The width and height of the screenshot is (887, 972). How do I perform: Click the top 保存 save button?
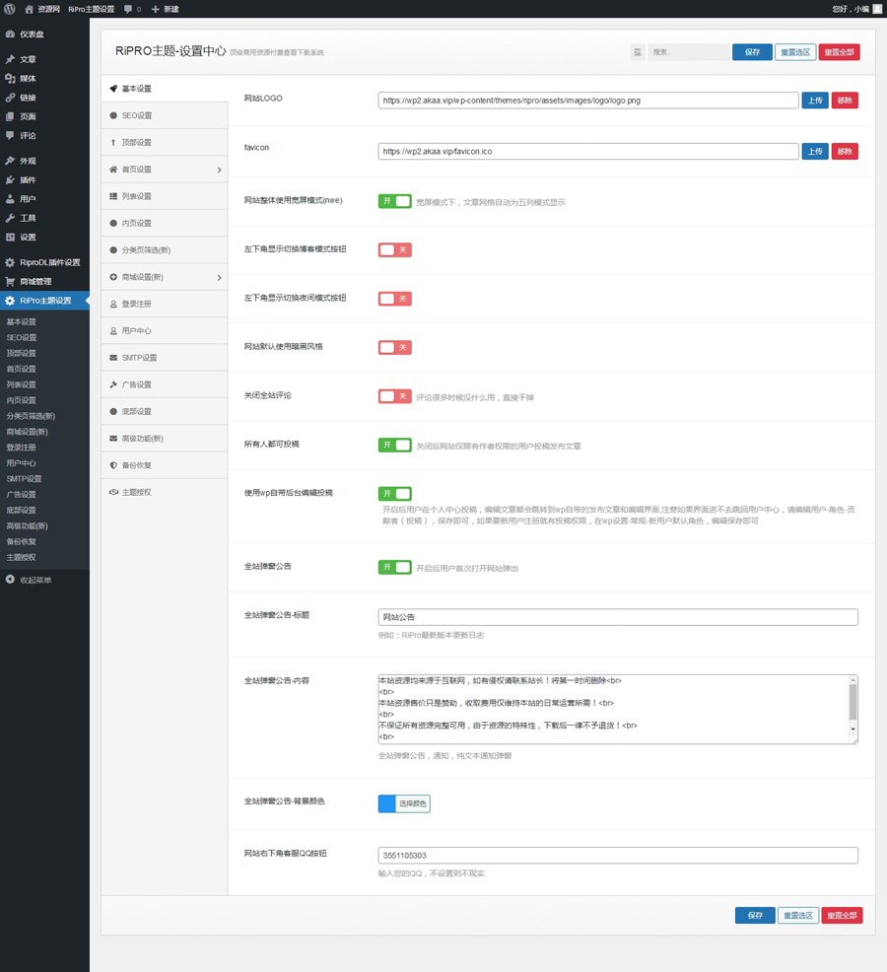752,52
